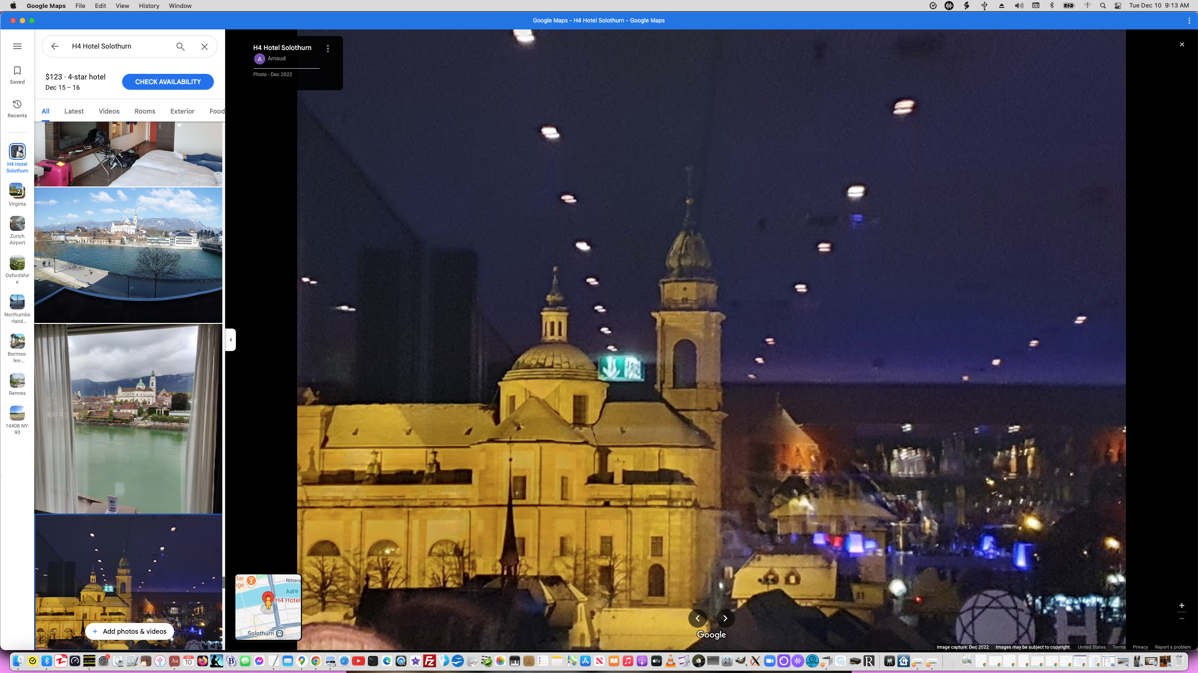
Task: Open more options for Arnaud's photo
Action: click(x=328, y=48)
